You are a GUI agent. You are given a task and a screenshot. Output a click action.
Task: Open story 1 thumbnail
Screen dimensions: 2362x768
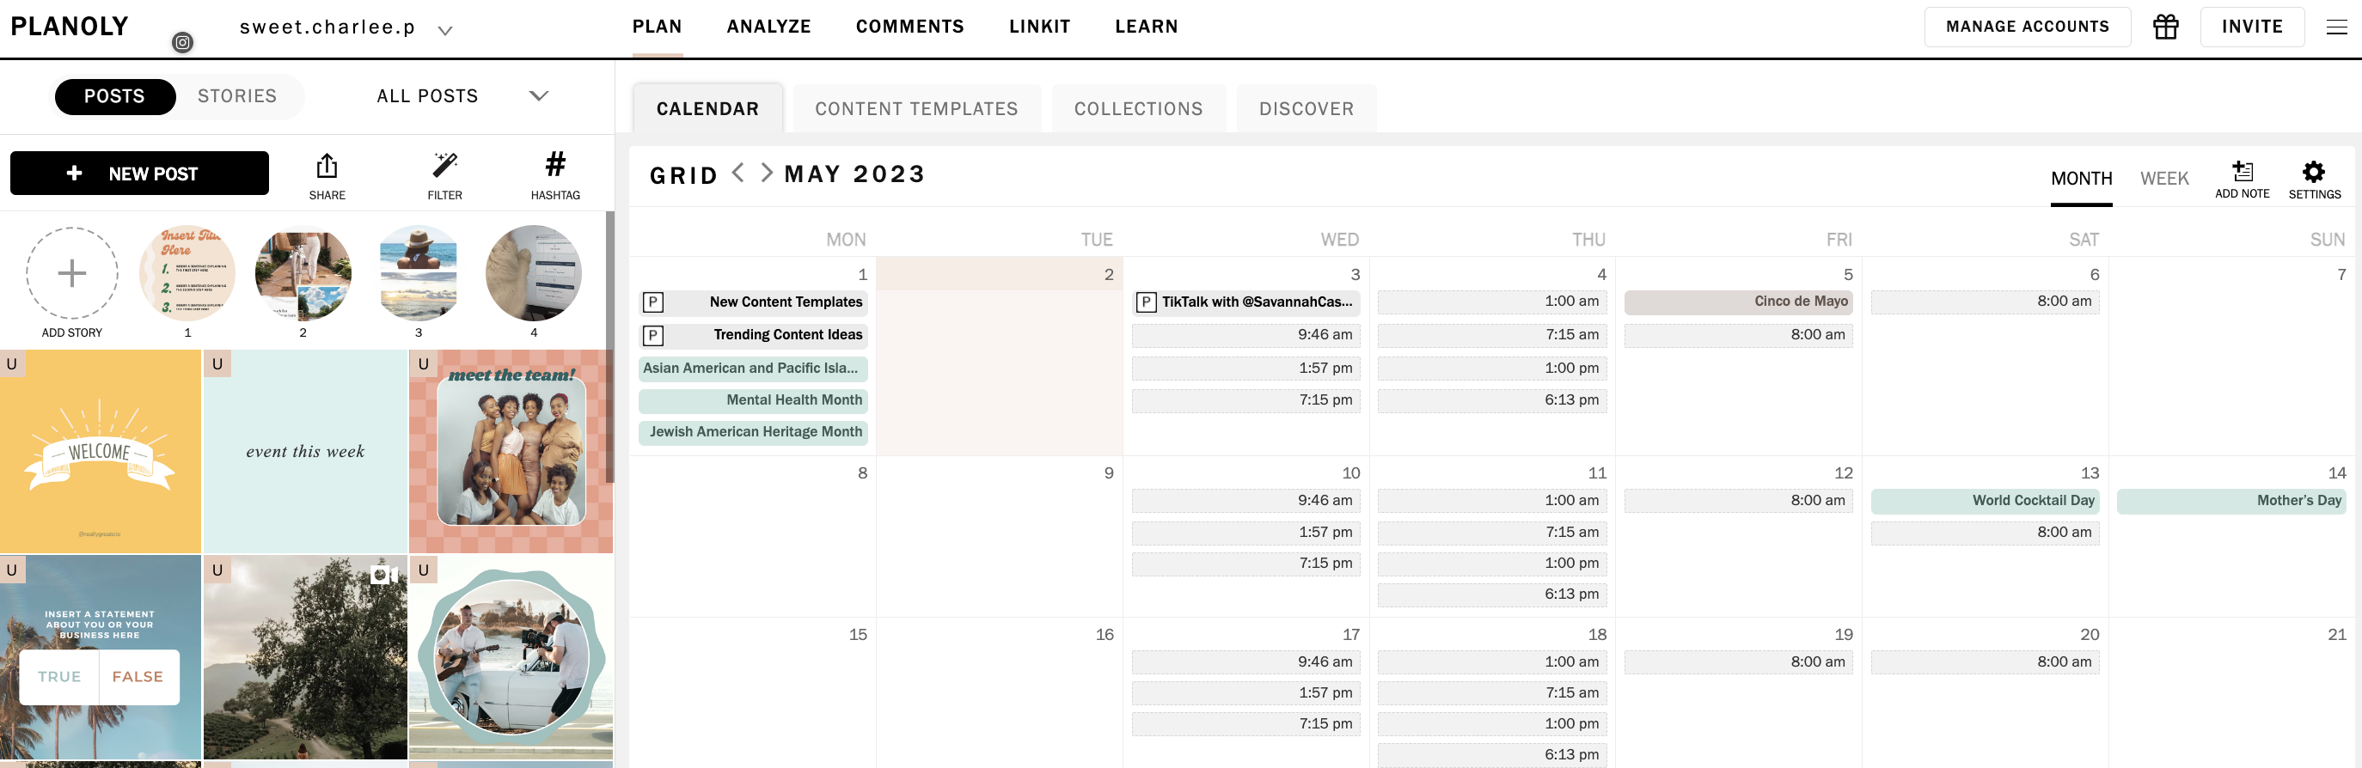pos(187,273)
